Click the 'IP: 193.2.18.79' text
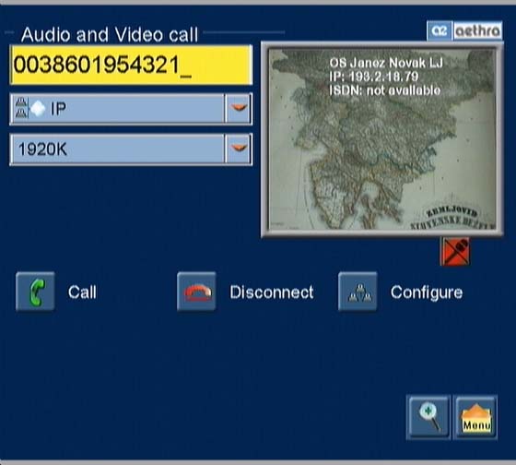 [x=374, y=77]
